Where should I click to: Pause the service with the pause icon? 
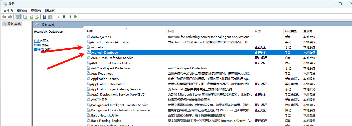point(70,17)
